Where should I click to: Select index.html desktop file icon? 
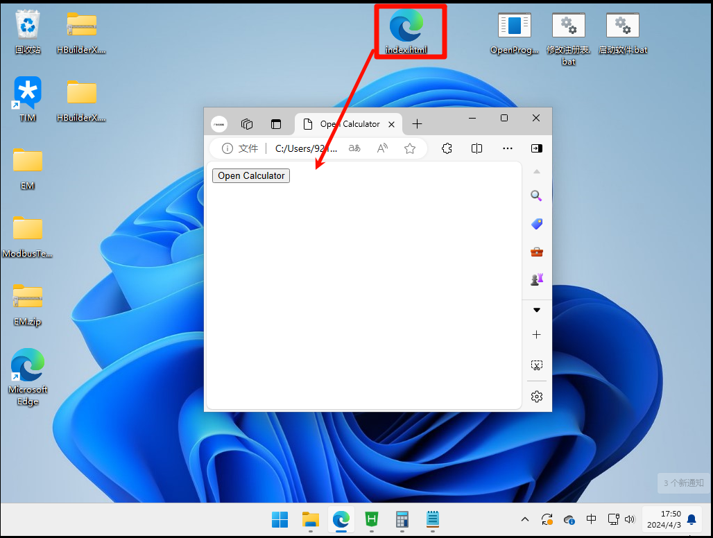tap(406, 32)
